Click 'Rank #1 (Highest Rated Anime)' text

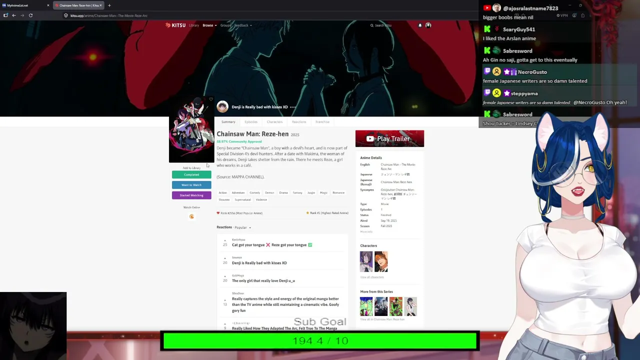coord(329,213)
